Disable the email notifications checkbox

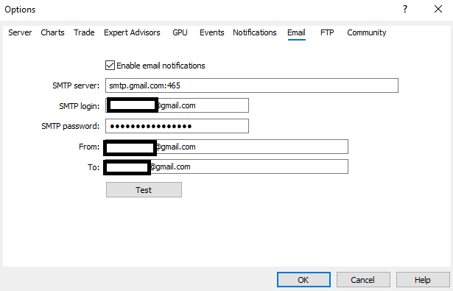(x=110, y=66)
